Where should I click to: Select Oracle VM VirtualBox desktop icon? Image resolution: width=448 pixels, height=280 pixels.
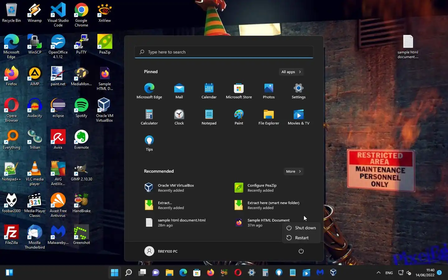tap(105, 110)
